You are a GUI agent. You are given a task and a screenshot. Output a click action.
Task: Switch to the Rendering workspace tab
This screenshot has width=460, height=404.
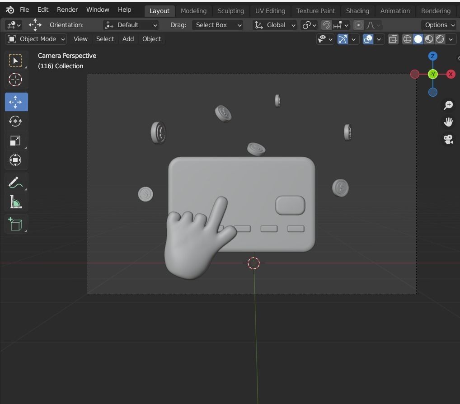tap(436, 11)
